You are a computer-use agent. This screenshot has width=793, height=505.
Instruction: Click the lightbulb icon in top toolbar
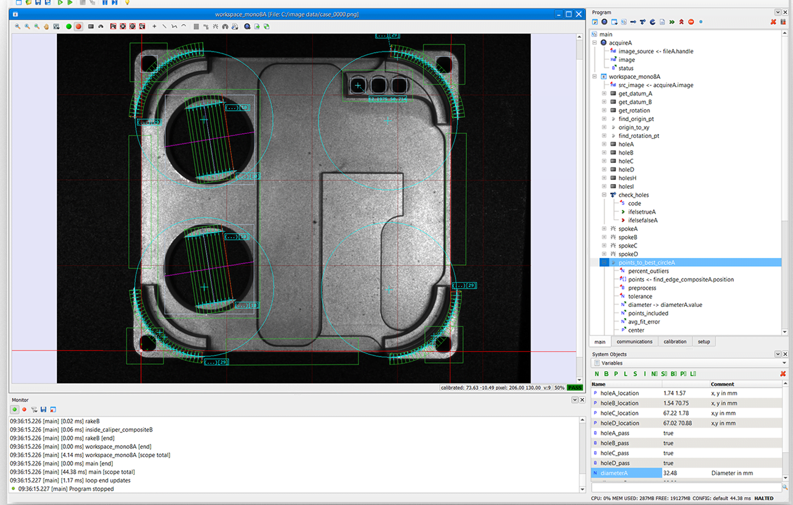click(127, 2)
